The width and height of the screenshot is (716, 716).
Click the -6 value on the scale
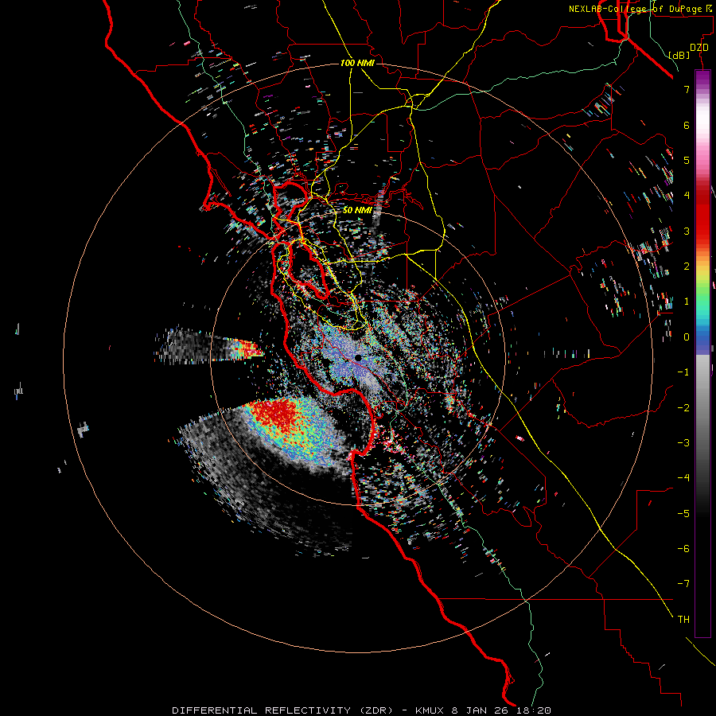(683, 549)
